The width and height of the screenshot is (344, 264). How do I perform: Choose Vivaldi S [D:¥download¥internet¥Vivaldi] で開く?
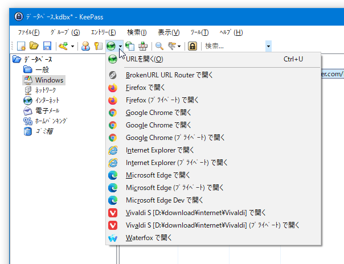[213, 213]
